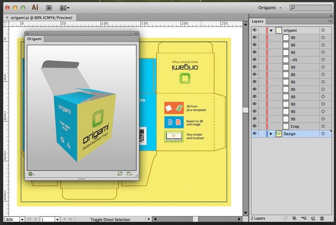Image resolution: width=336 pixels, height=225 pixels.
Task: Open Adobe Bridge from the Br button
Action: [49, 8]
